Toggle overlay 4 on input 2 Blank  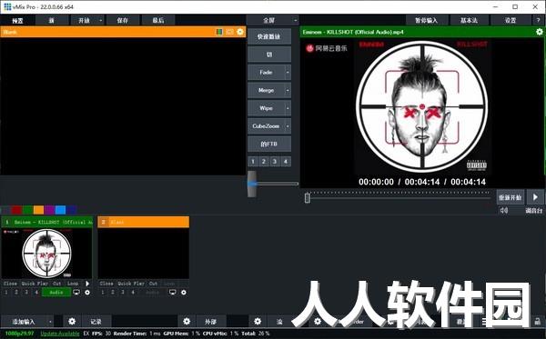[133, 293]
